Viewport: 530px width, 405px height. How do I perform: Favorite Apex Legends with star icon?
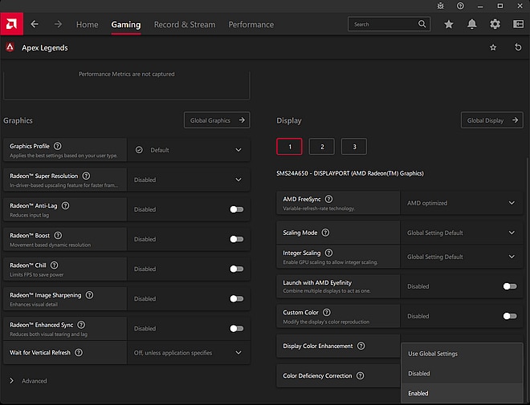coord(493,47)
